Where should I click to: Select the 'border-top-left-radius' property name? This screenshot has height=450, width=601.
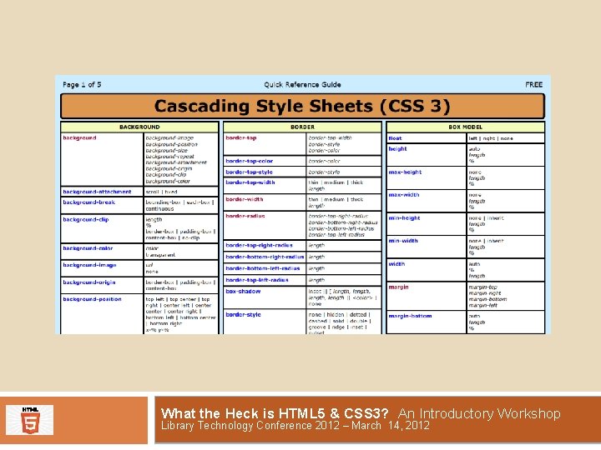pyautogui.click(x=257, y=280)
